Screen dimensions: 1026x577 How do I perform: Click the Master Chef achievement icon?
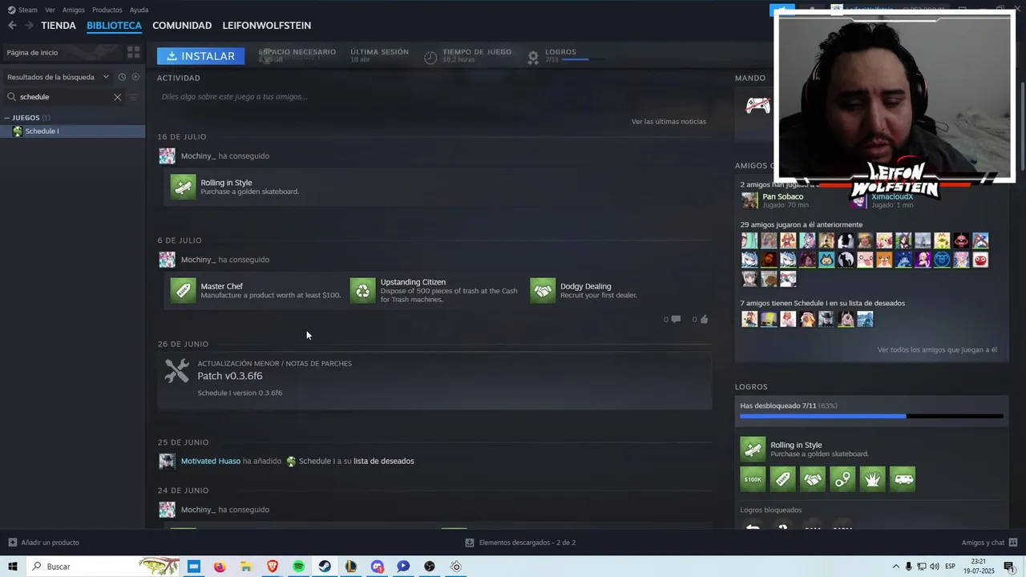(184, 290)
